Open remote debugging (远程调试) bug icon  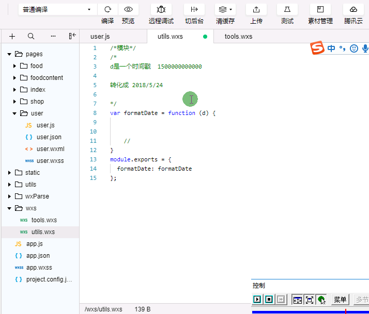tap(161, 9)
